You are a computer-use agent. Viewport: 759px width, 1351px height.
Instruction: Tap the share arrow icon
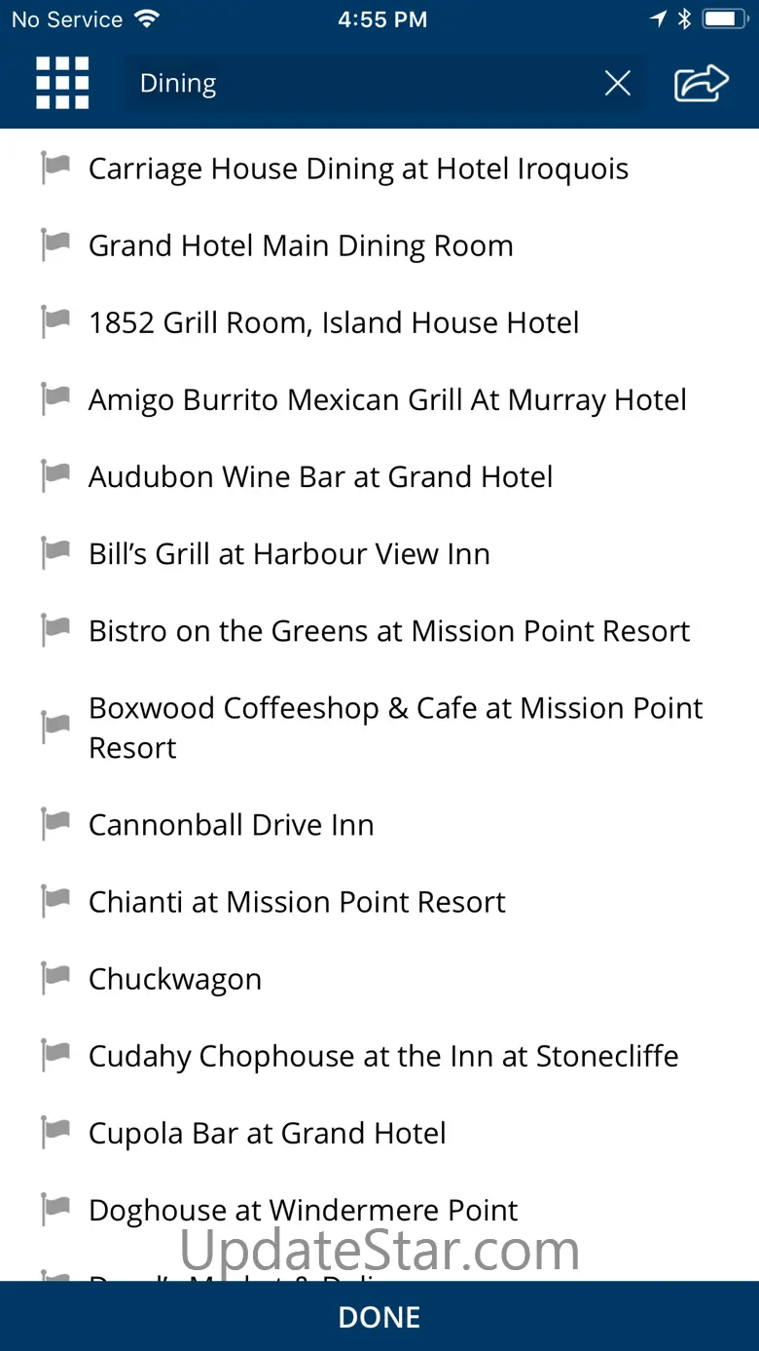click(701, 83)
